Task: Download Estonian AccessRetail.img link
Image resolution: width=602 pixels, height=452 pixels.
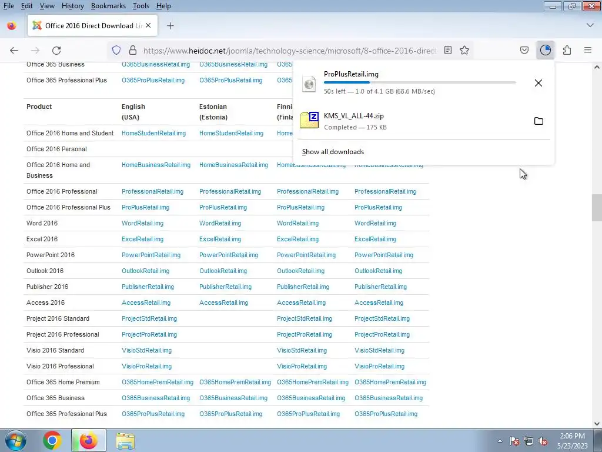Action: (x=223, y=303)
